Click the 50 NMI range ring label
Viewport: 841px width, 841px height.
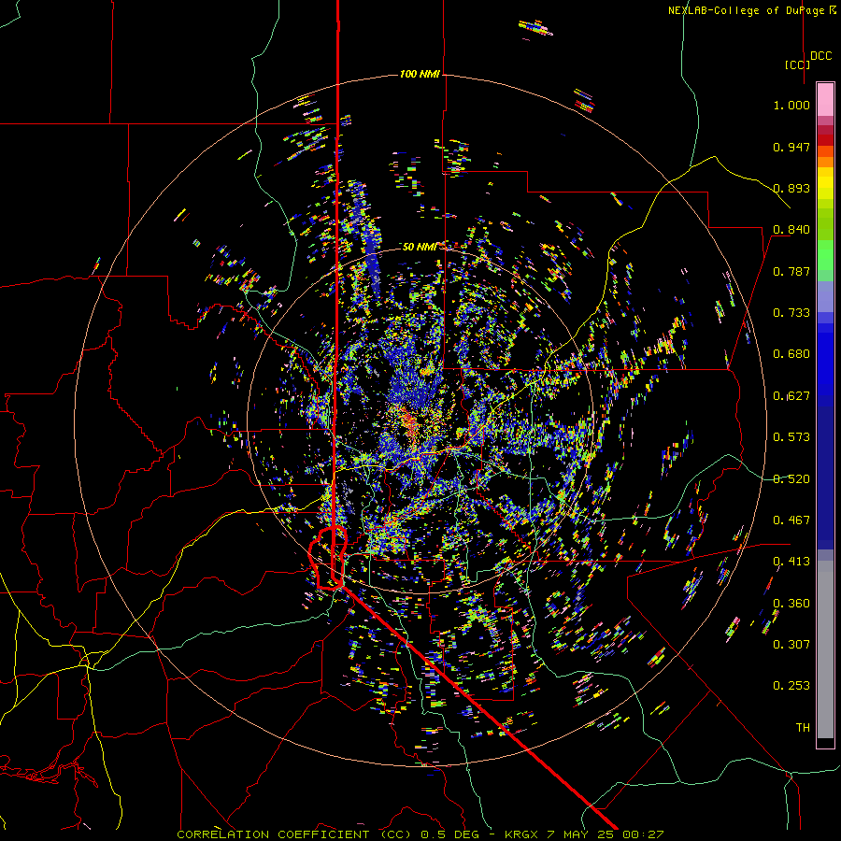tap(420, 247)
